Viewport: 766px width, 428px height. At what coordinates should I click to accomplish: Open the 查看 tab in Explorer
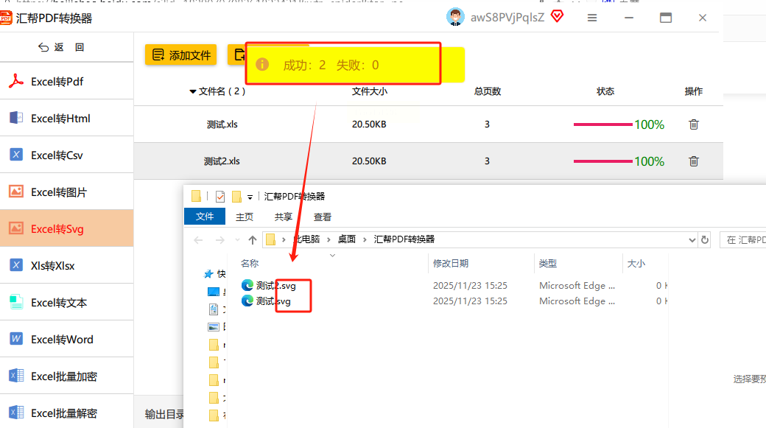point(323,217)
